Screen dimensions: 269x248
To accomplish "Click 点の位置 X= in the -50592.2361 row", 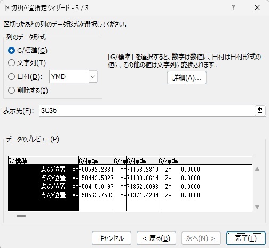I will pos(59,170).
